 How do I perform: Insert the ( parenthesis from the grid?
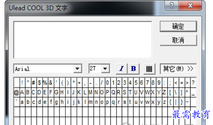pos(62,83)
